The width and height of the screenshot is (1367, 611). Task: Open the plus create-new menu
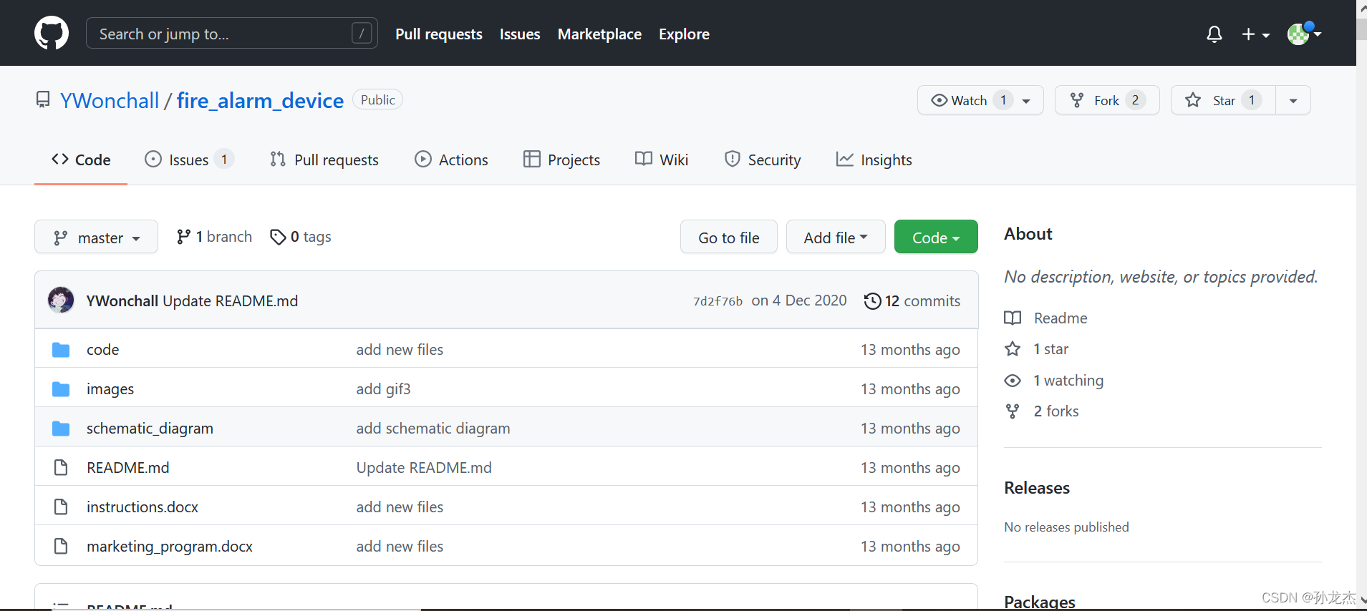pos(1255,34)
